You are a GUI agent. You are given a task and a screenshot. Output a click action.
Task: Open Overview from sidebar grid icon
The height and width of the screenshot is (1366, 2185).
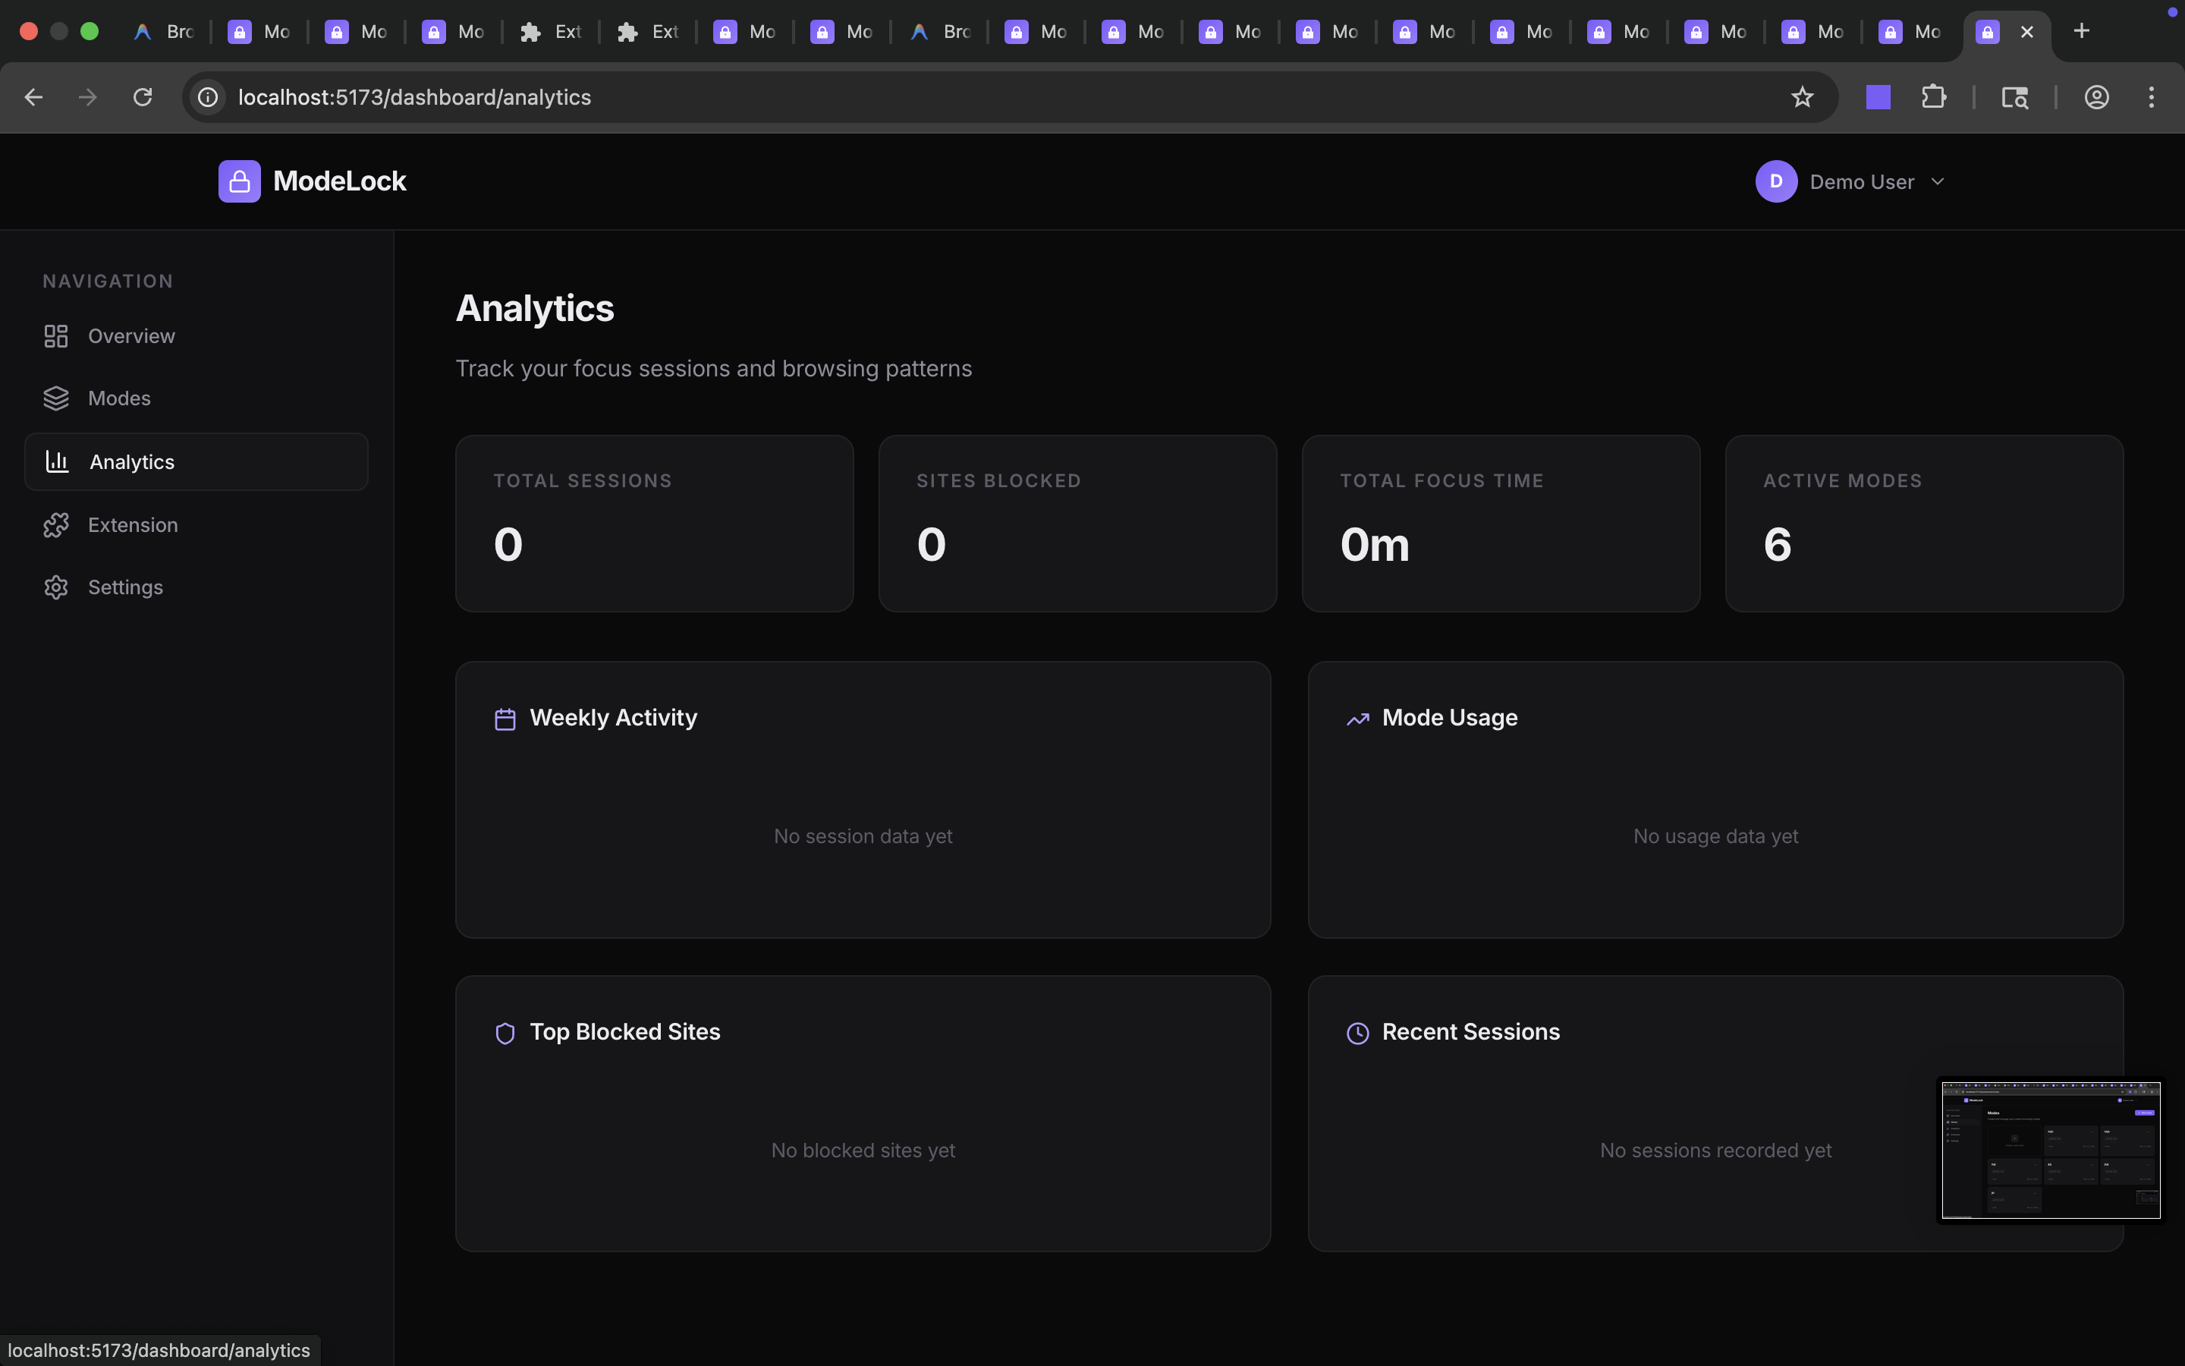[56, 336]
